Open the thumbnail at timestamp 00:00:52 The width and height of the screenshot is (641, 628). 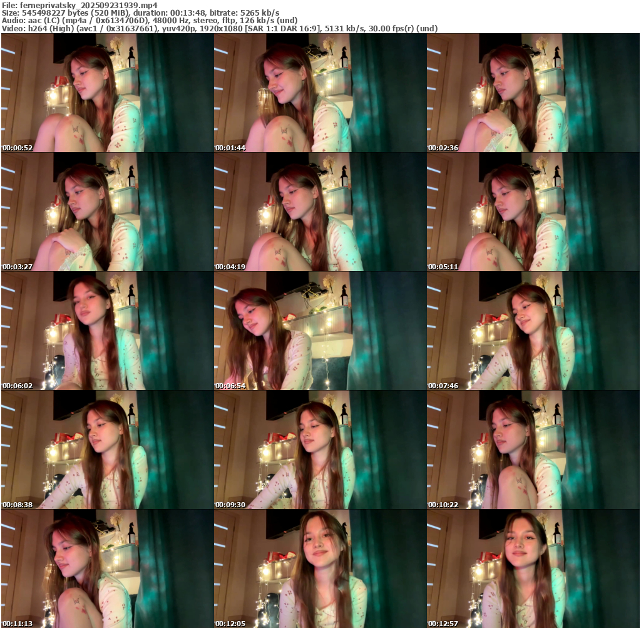coord(107,93)
